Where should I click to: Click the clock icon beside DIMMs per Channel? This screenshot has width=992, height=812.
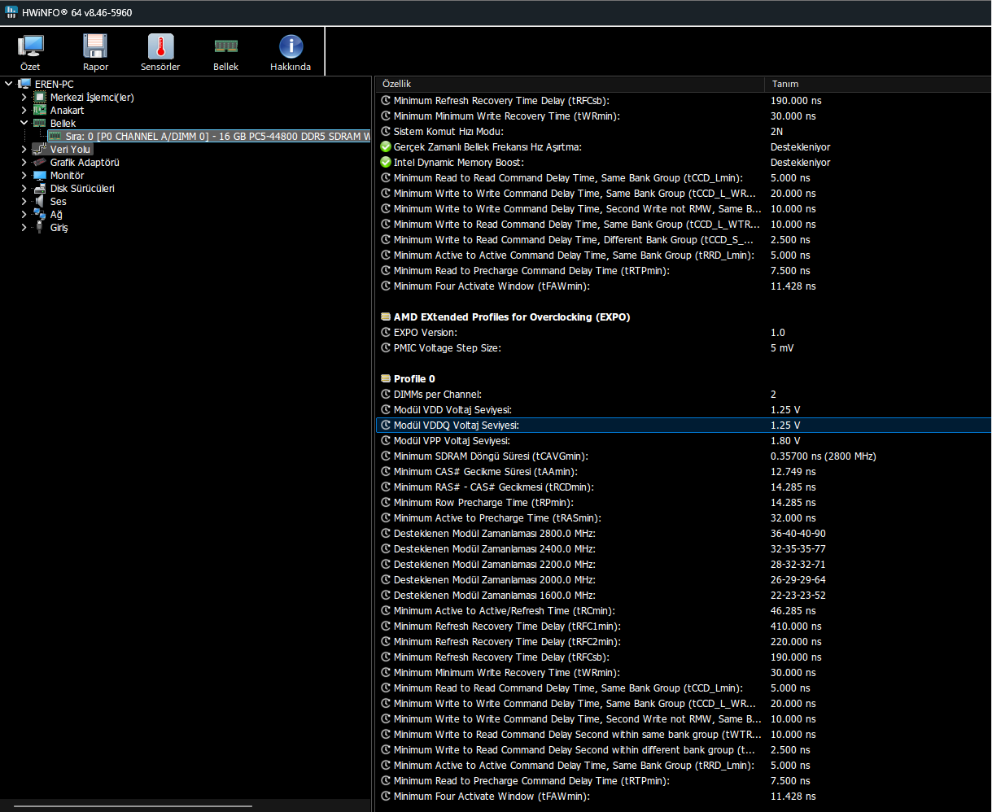pos(386,394)
